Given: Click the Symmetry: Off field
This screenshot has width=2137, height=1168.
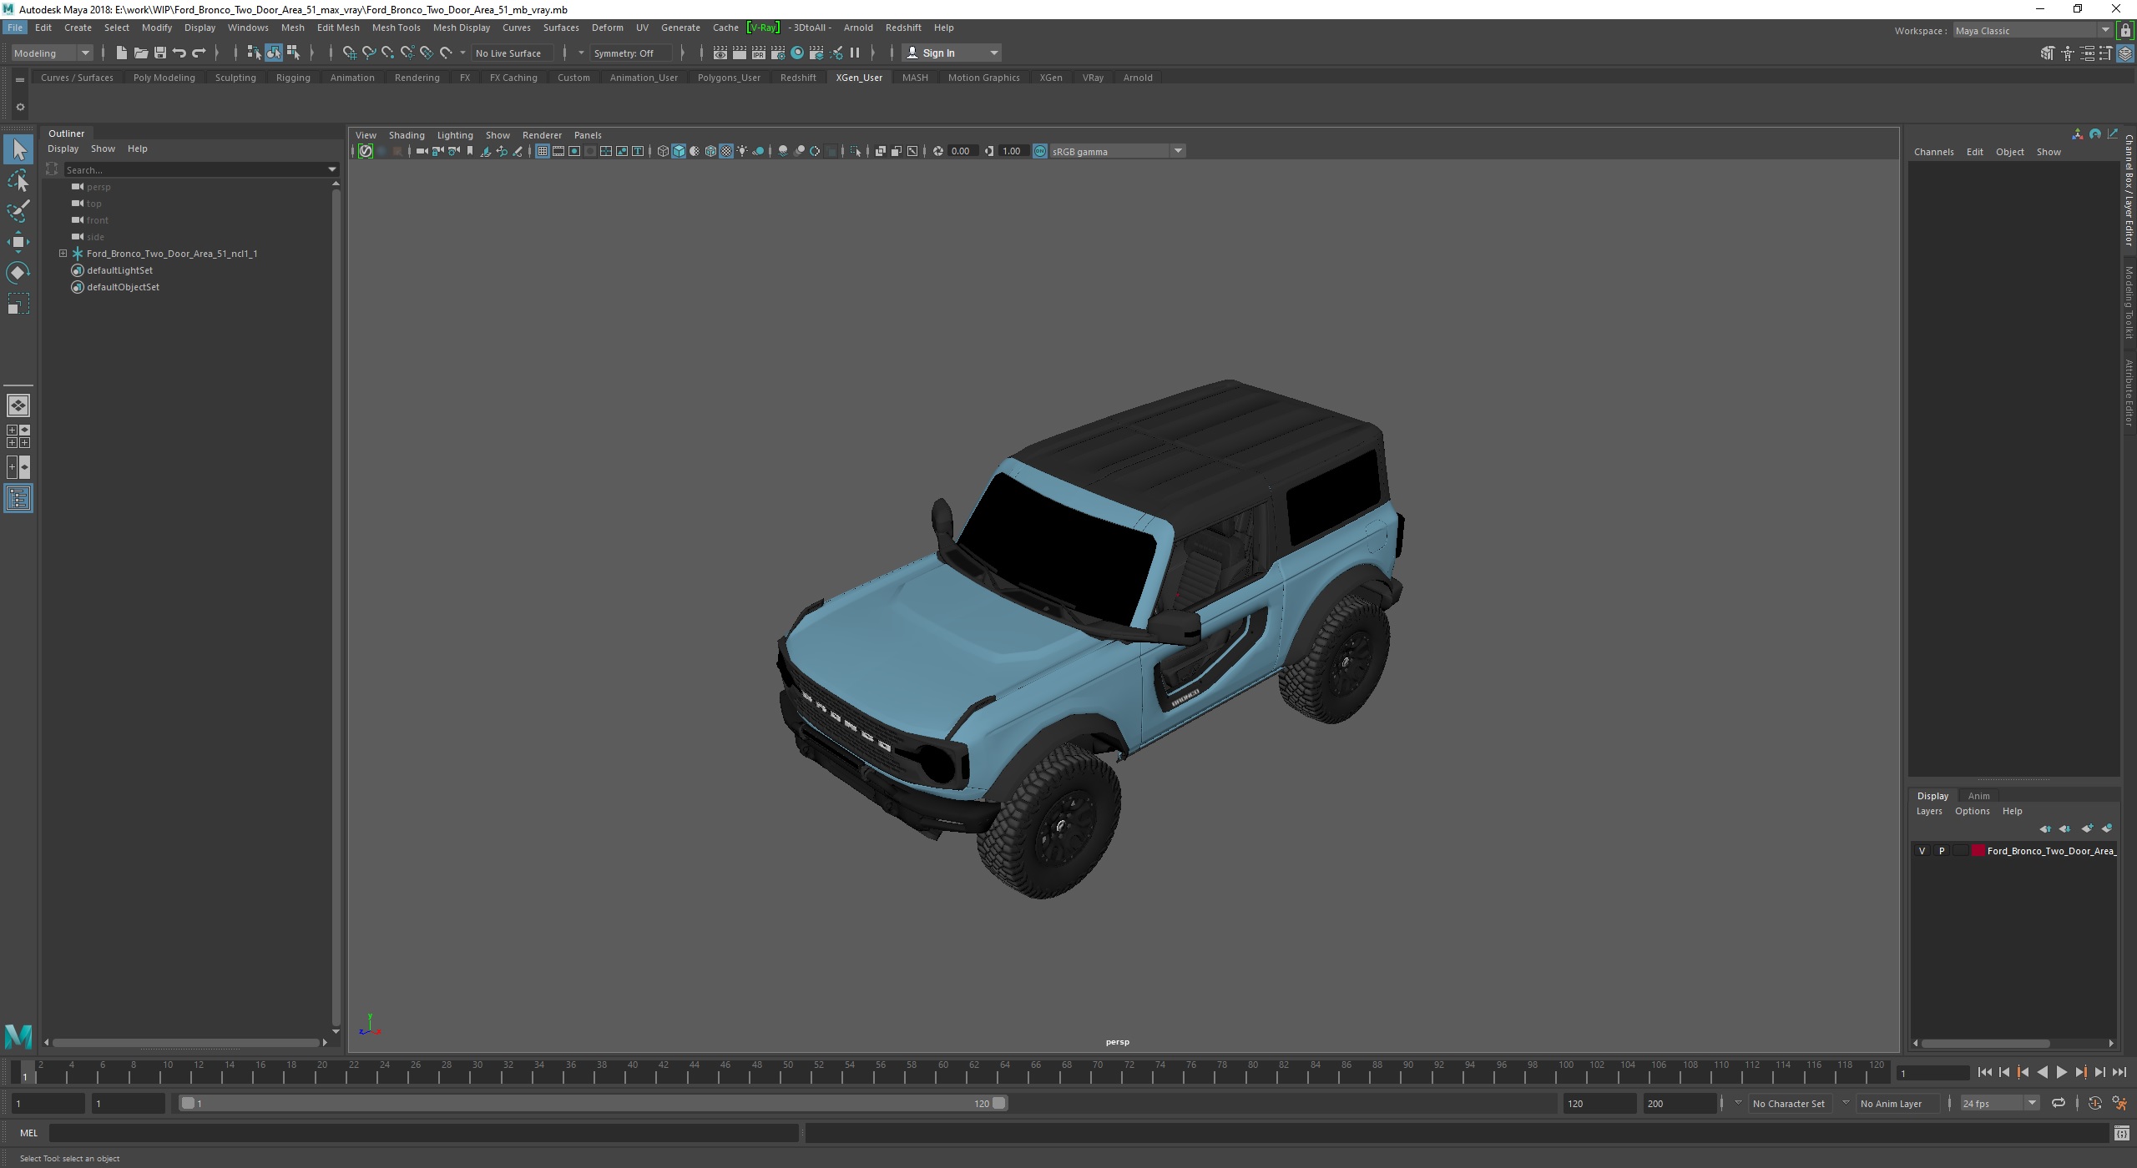Looking at the screenshot, I should tap(630, 53).
